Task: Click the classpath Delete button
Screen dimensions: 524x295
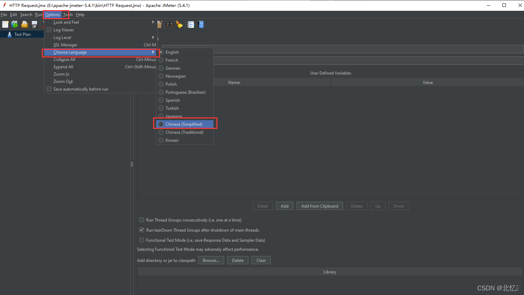Action: coord(238,261)
